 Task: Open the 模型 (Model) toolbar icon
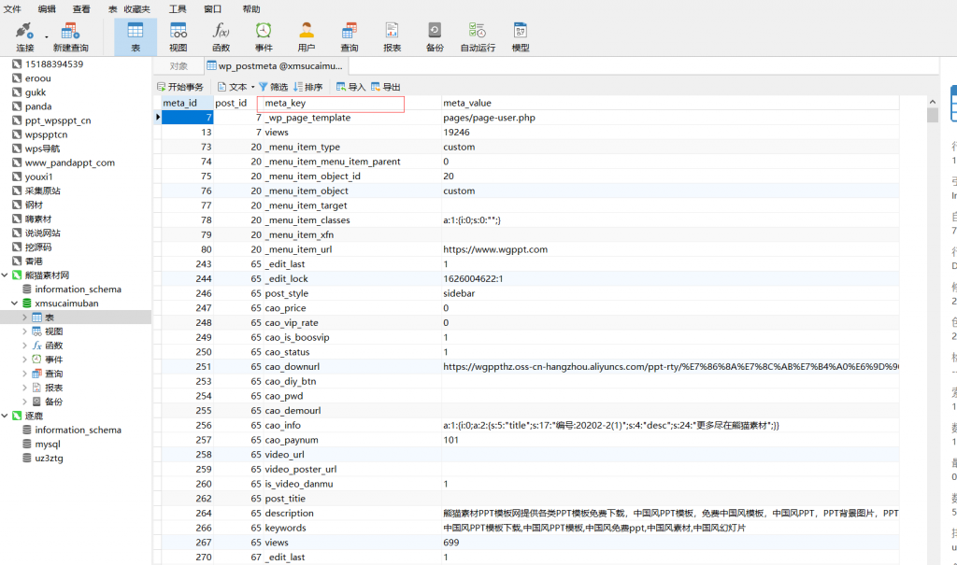(521, 35)
